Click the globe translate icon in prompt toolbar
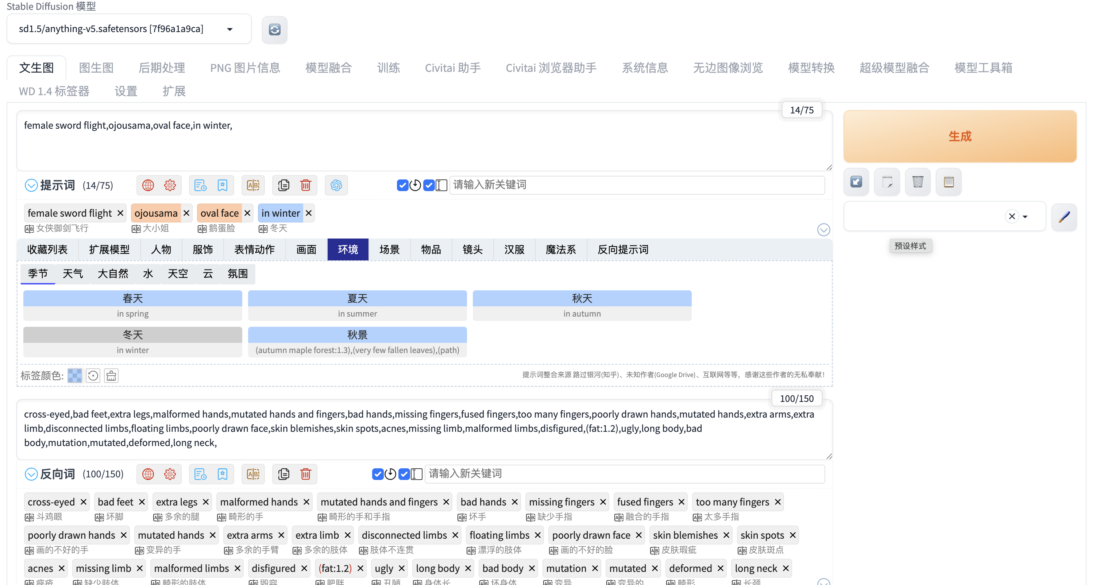This screenshot has height=585, width=1096. click(x=148, y=185)
